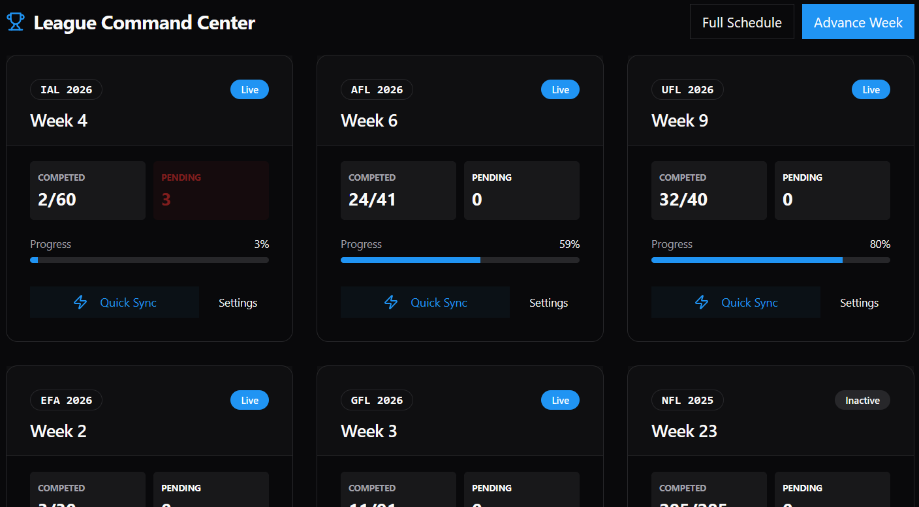The height and width of the screenshot is (507, 919).
Task: Click the League Command Center title
Action: (x=144, y=23)
